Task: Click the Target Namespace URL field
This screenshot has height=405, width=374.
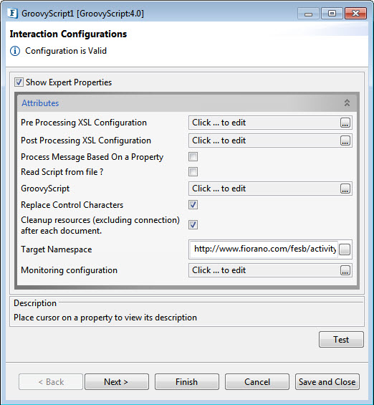Action: pyautogui.click(x=264, y=249)
